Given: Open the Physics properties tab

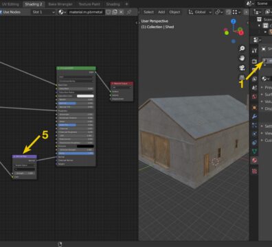Looking at the screenshot, I should tap(254, 134).
